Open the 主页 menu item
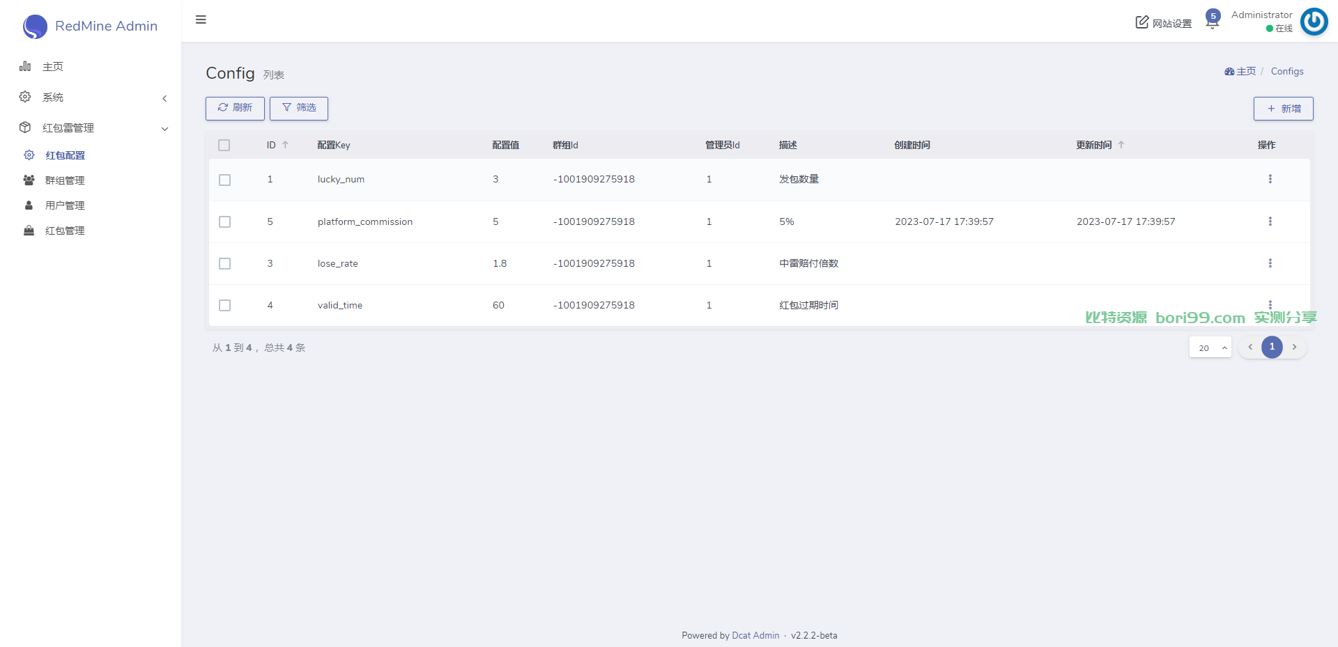Screen dimensions: 1338x647 (91, 66)
